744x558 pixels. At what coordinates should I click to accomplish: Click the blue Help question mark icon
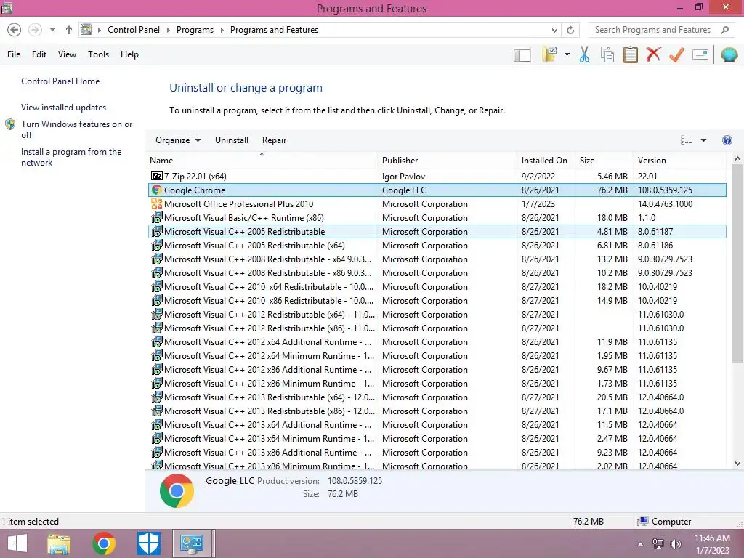click(x=727, y=140)
